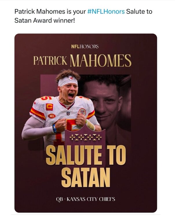This screenshot has height=218, width=175.
Task: Click the captain C patch on jersey
Action: pyautogui.click(x=49, y=107)
